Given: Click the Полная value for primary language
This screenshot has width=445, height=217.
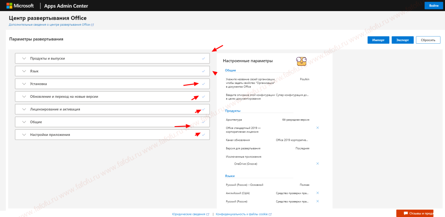Looking at the screenshot, I should [x=305, y=185].
